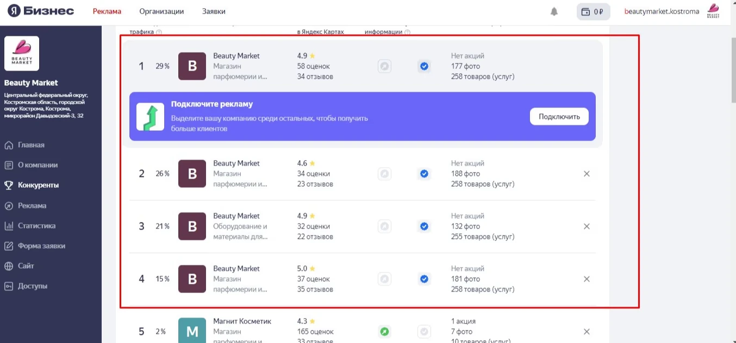
Task: Click the help icon near информации header
Action: pos(408,32)
